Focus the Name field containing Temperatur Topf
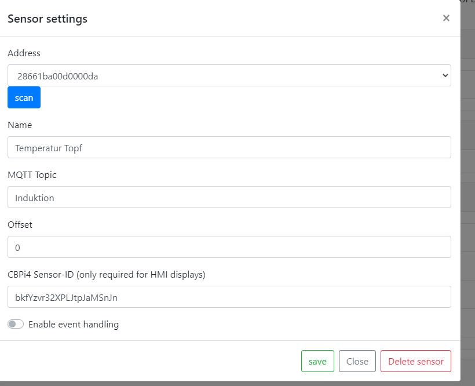Image resolution: width=475 pixels, height=386 pixels. click(x=229, y=147)
